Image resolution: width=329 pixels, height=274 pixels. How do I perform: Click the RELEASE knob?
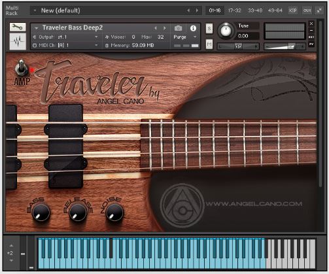78,213
